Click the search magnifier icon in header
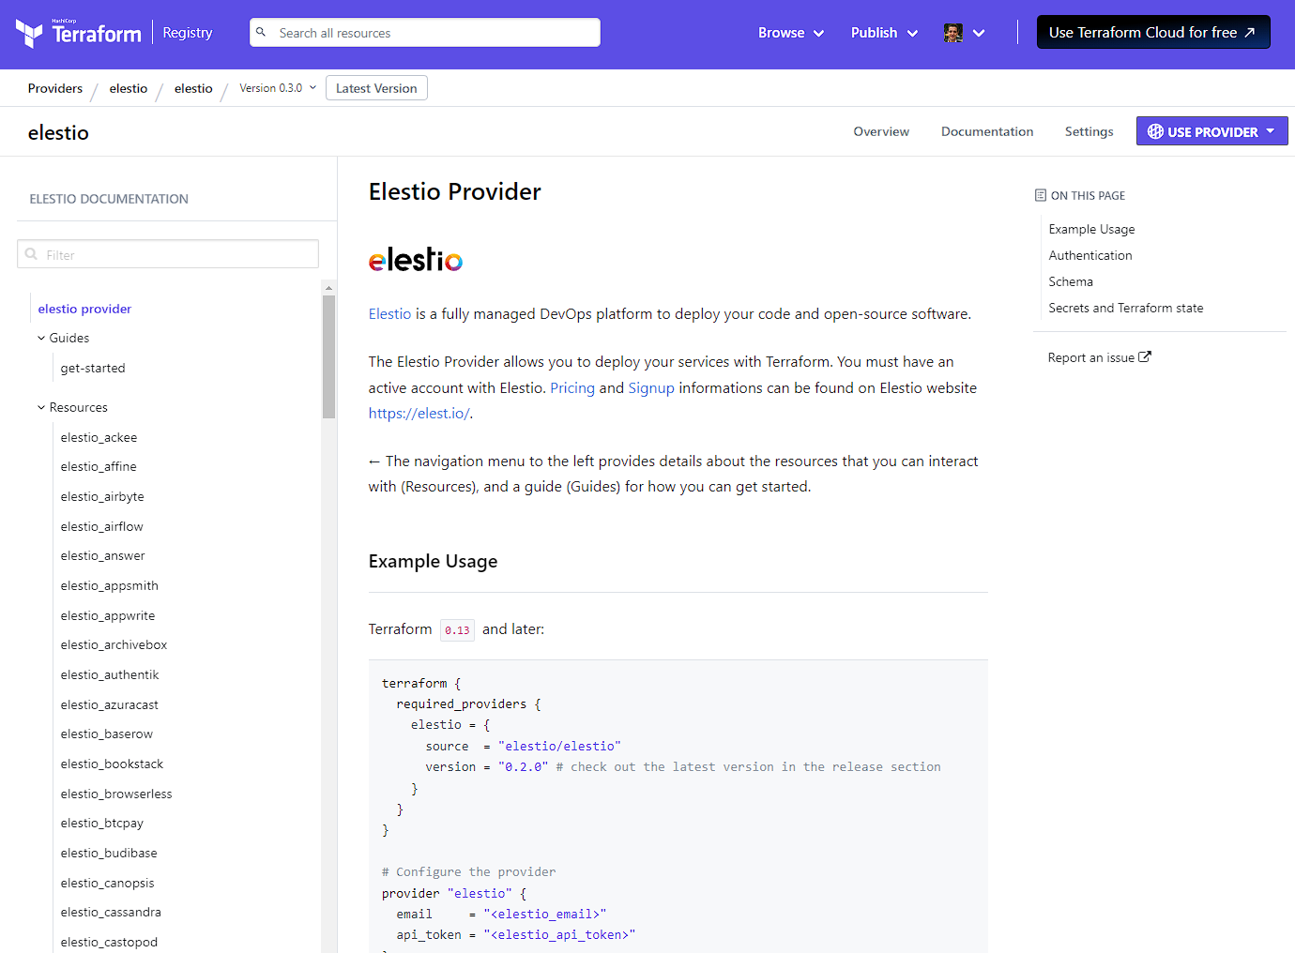Screen dimensions: 1295x953 coord(262,33)
